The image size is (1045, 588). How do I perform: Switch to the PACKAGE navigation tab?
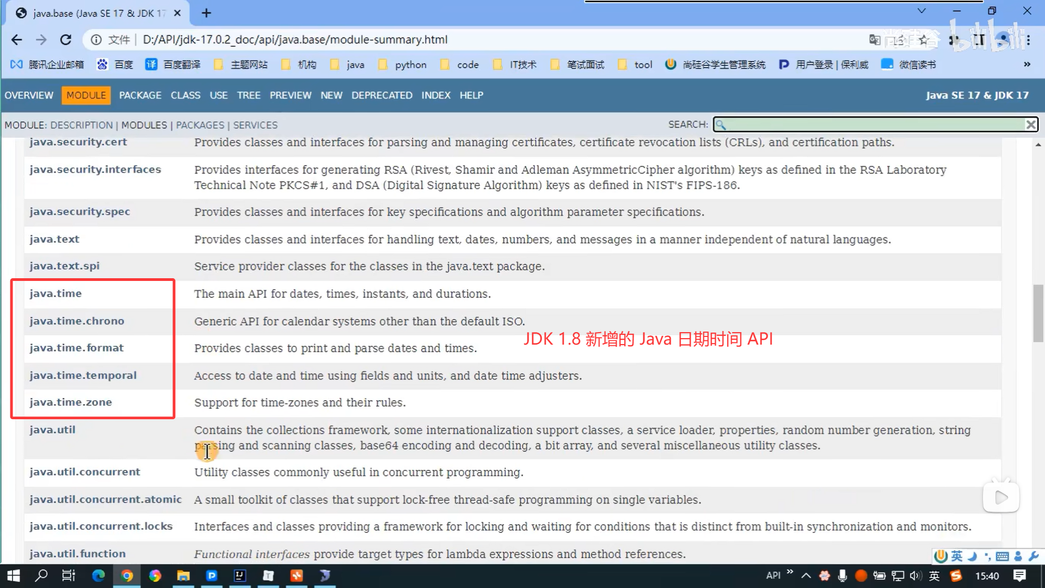(140, 95)
